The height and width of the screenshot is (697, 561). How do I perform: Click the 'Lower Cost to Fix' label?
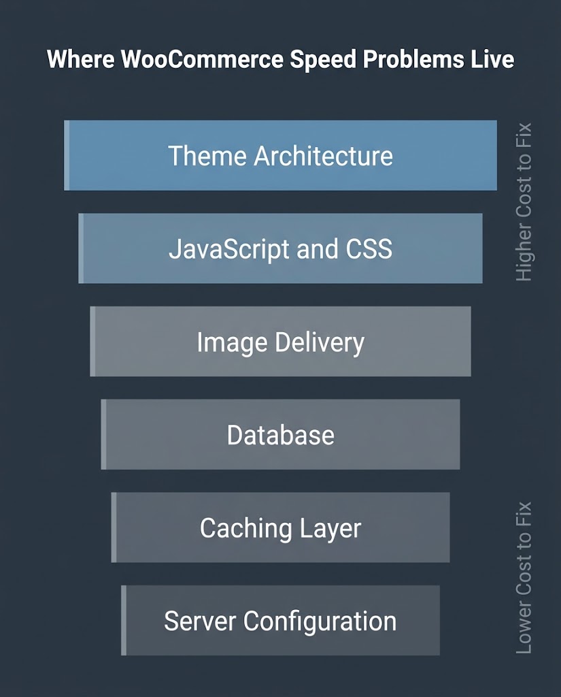click(524, 577)
